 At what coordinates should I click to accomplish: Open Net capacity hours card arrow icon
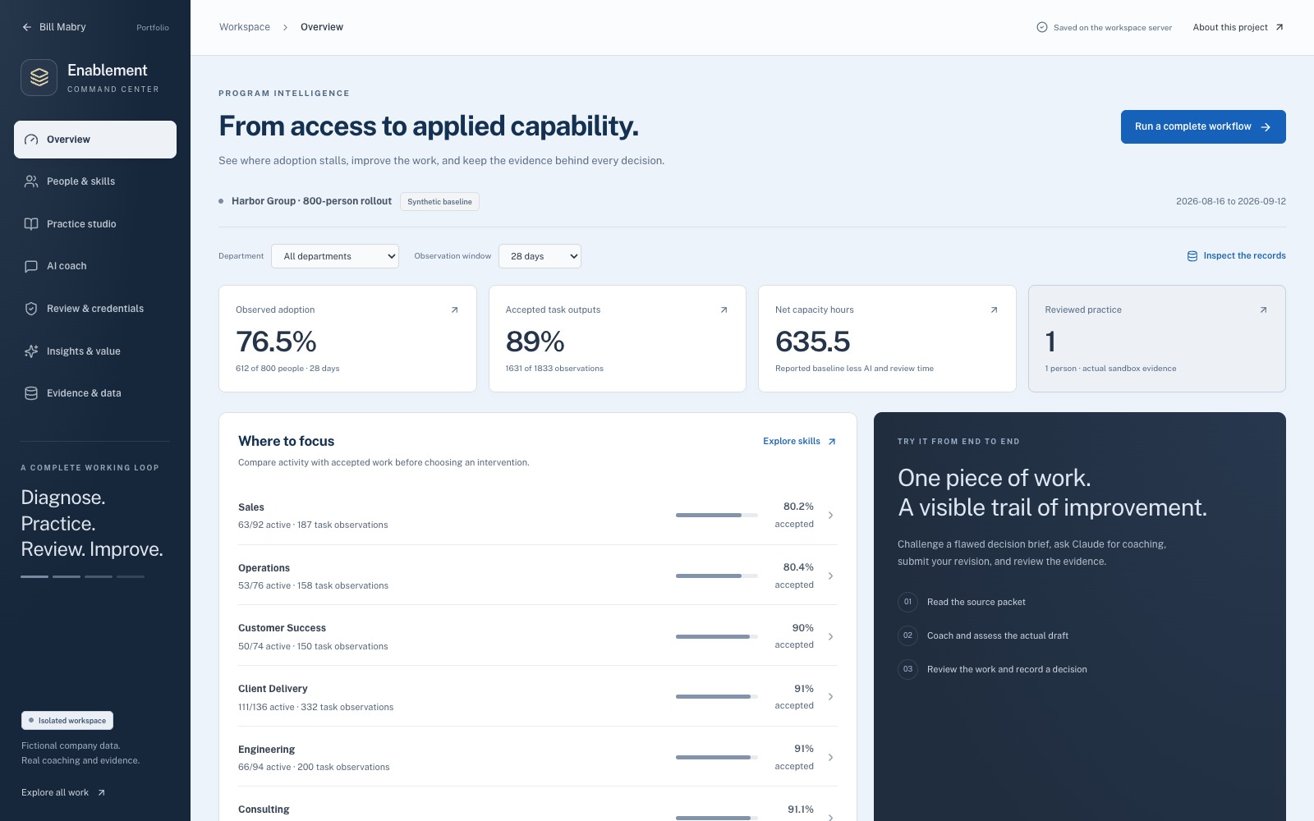[994, 310]
